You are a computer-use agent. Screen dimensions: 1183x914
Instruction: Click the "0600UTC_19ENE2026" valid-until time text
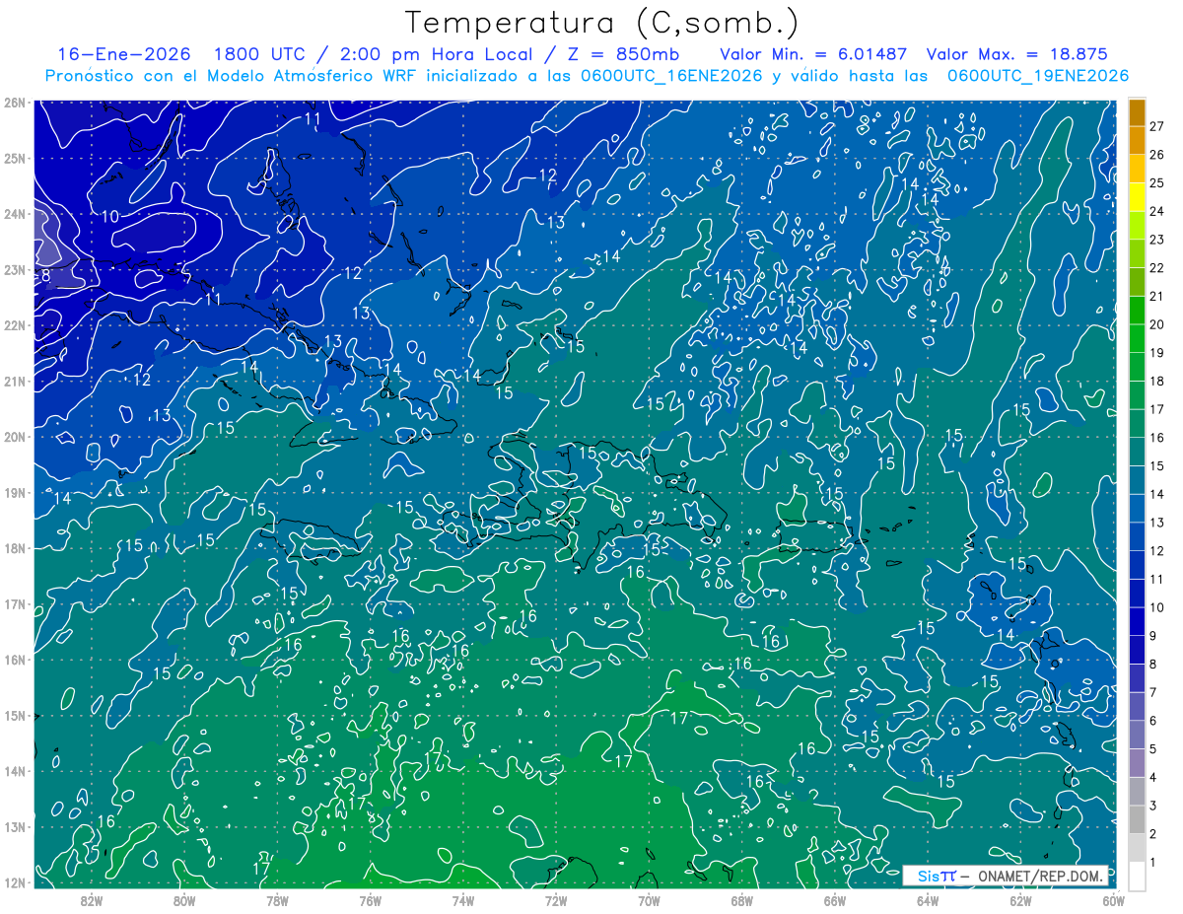[x=1037, y=76]
